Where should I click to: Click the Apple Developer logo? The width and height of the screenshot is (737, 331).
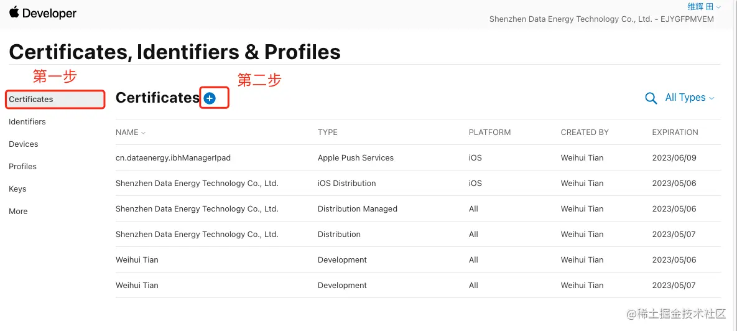point(42,13)
